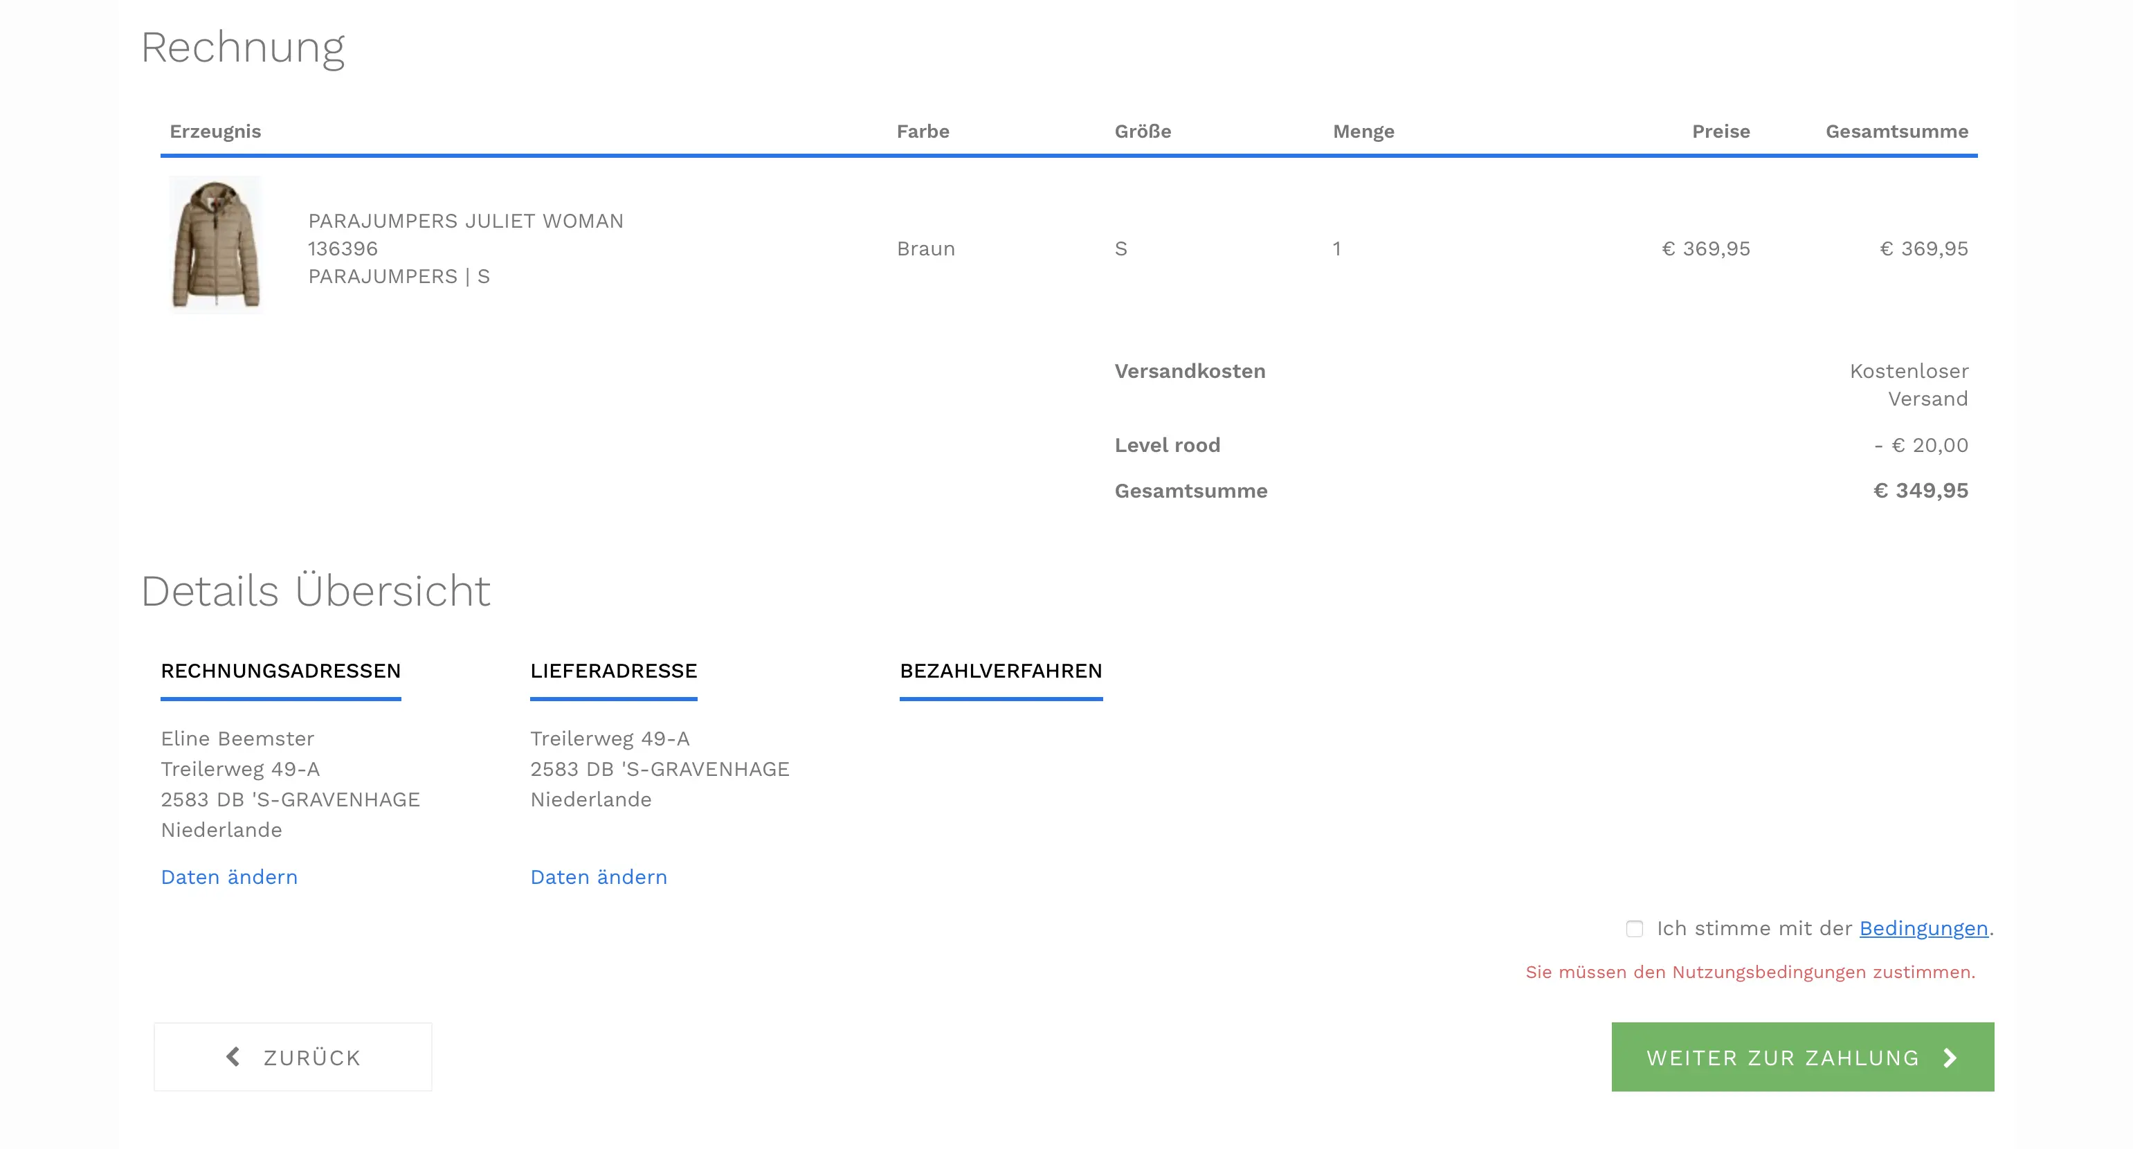This screenshot has width=2133, height=1149.
Task: Click the Farbe column header
Action: 923,132
